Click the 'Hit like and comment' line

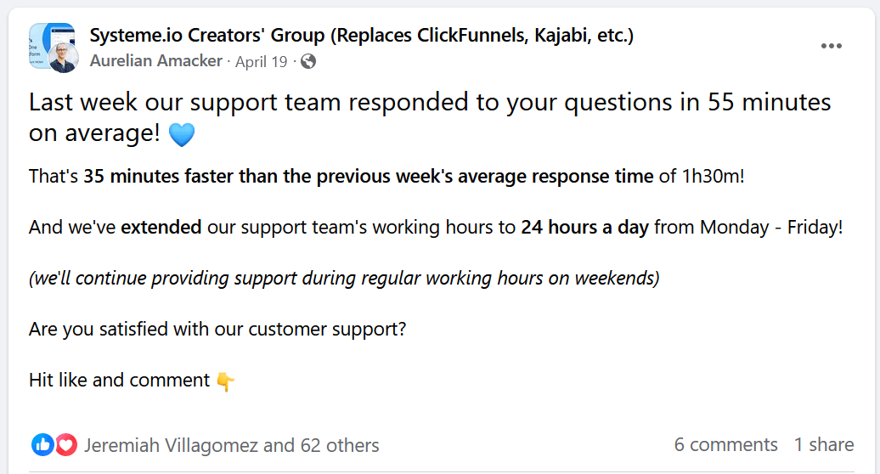tap(119, 380)
